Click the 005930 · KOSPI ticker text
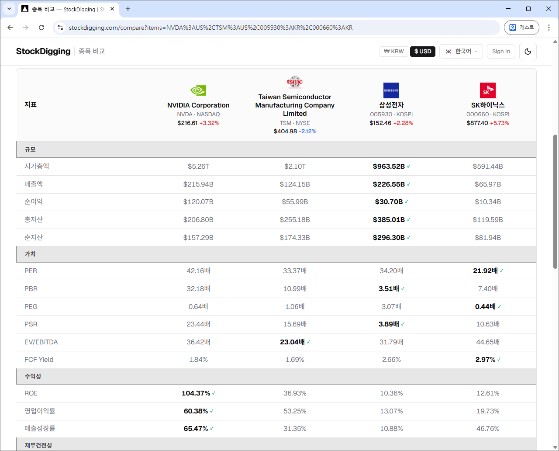The width and height of the screenshot is (559, 451). coord(391,114)
